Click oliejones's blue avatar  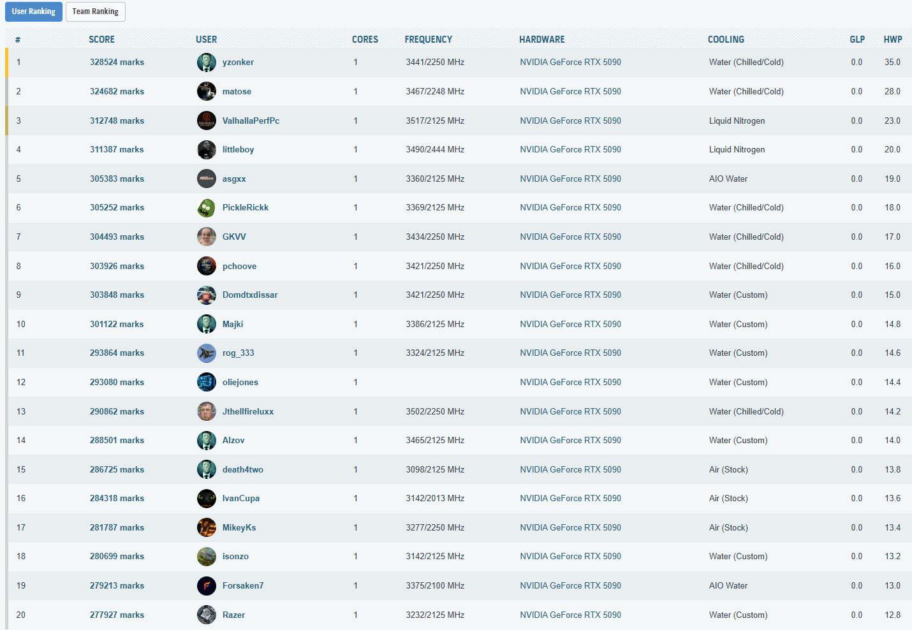(x=206, y=382)
